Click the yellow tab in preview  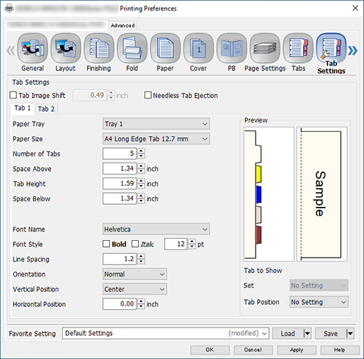click(258, 174)
